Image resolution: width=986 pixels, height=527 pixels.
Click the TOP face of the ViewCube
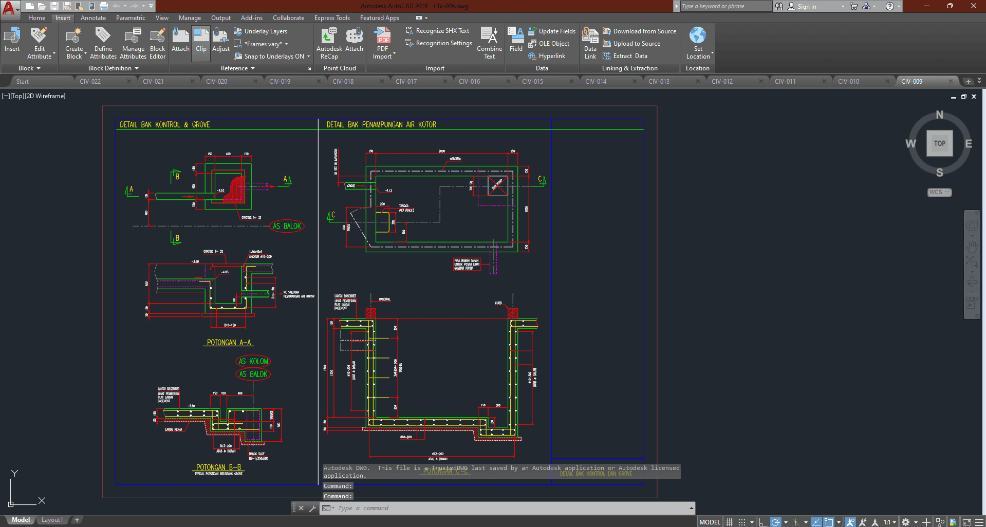coord(939,143)
